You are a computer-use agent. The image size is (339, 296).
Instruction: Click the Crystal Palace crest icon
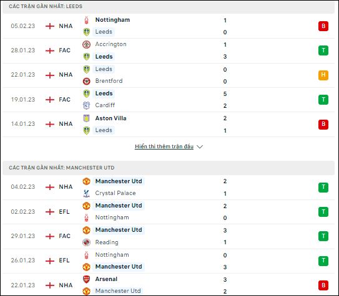pyautogui.click(x=87, y=194)
